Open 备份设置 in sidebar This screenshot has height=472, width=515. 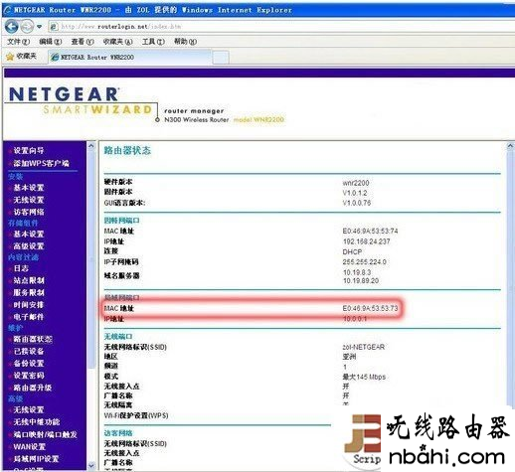pyautogui.click(x=29, y=364)
